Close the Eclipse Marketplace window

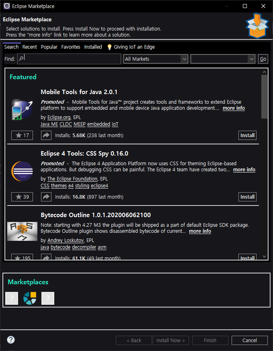pyautogui.click(x=263, y=6)
